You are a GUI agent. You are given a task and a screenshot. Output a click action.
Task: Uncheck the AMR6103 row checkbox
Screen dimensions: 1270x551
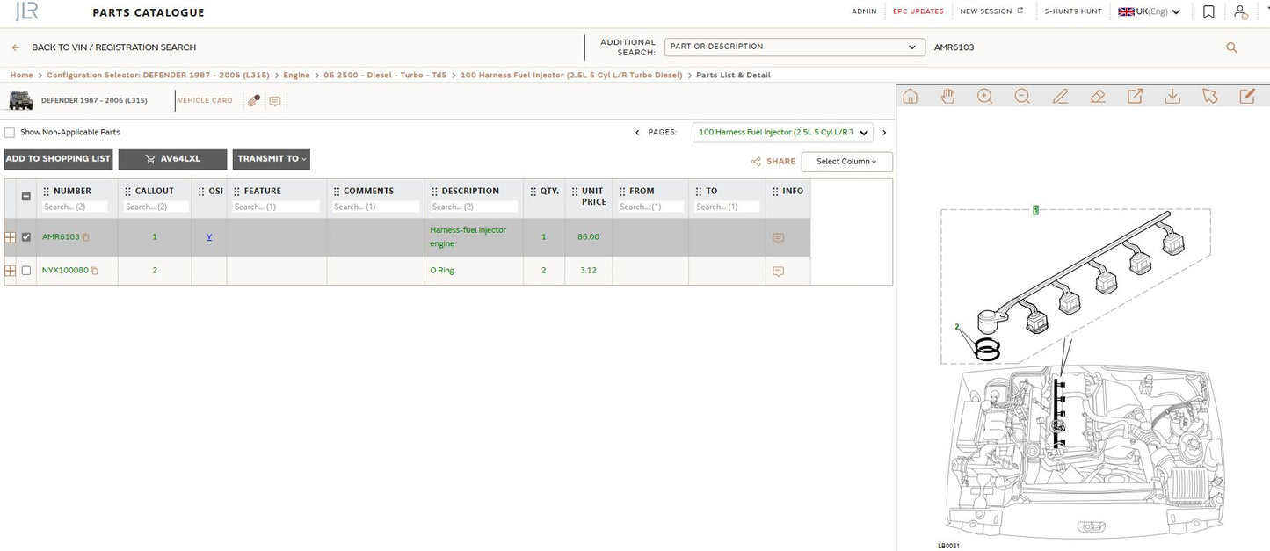point(26,237)
